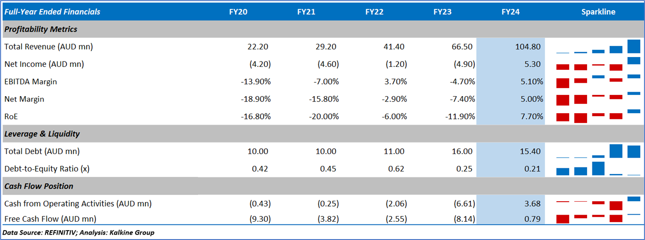The height and width of the screenshot is (240, 645).
Task: Click the FY22 Debt-to-Equity value 0.62
Action: click(x=394, y=169)
